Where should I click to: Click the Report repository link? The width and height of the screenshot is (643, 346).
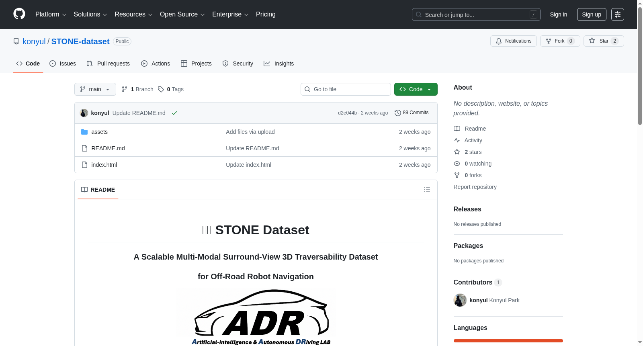[475, 187]
